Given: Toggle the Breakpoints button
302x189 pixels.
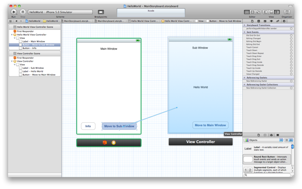Looking at the screenshot, I should pos(101,12).
